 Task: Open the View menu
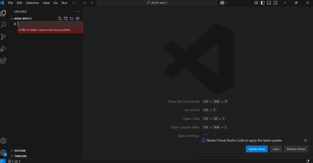point(46,3)
